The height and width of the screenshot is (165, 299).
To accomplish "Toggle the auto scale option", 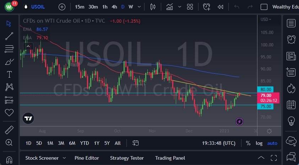I will (272, 143).
